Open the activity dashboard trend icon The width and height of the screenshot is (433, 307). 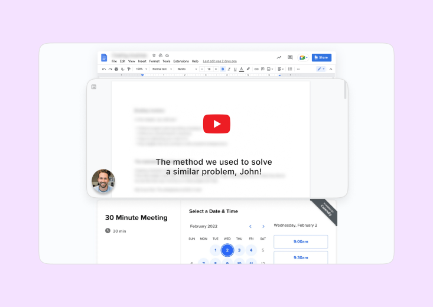pos(279,57)
